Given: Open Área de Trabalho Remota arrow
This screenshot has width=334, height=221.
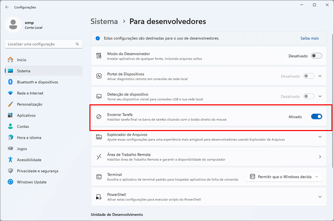Looking at the screenshot, I should click(x=320, y=157).
